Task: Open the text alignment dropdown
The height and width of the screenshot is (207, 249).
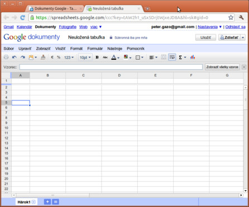Action: [x=154, y=57]
